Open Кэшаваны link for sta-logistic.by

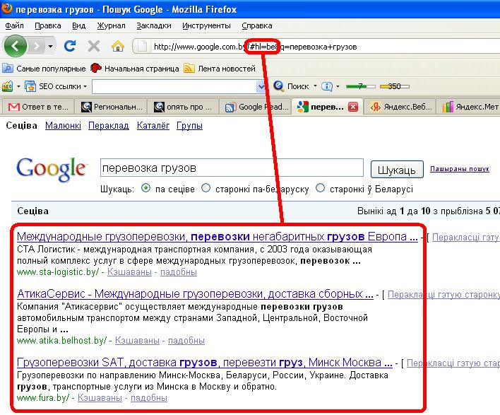[129, 272]
